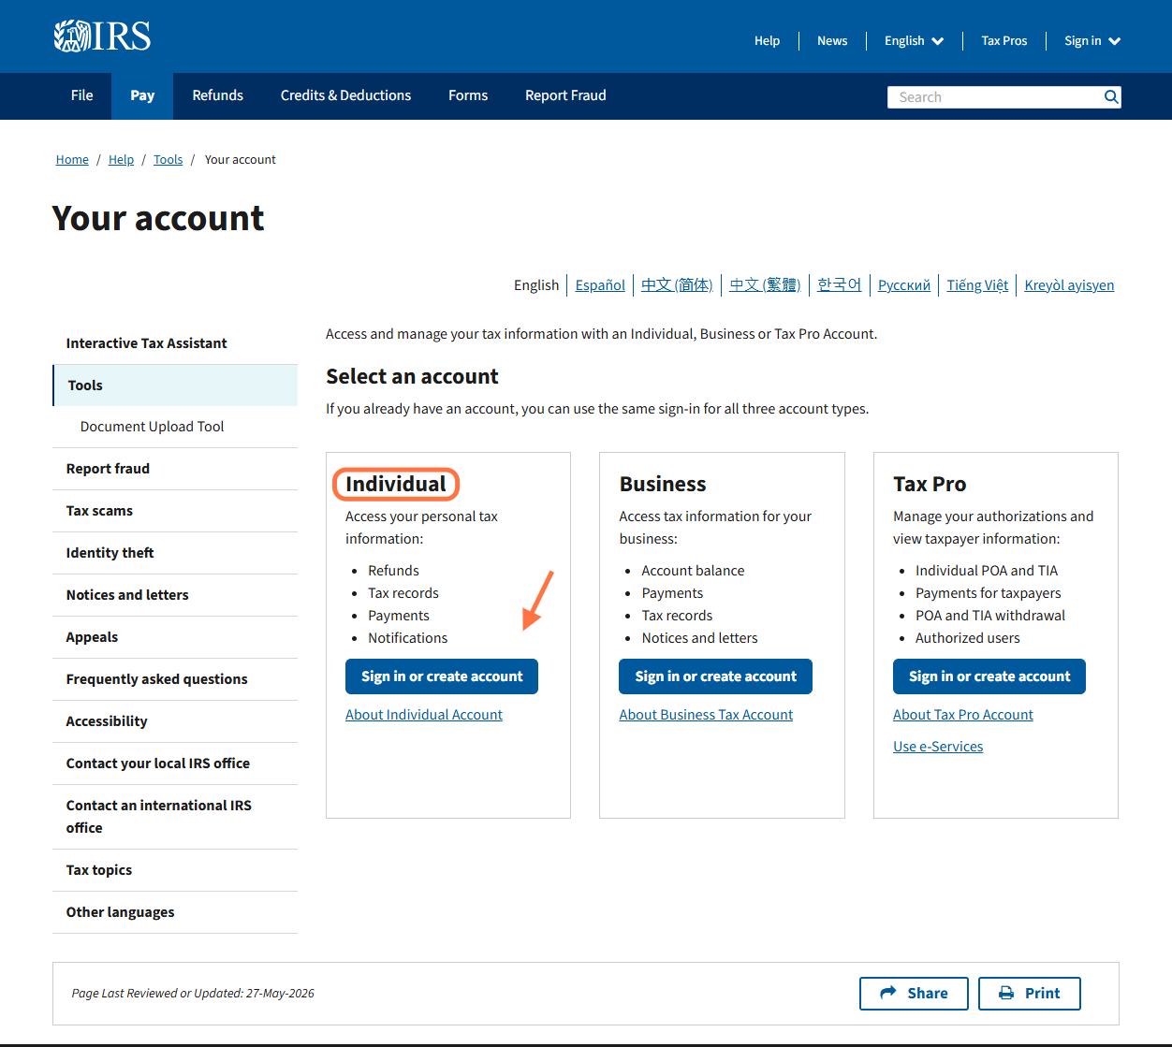Click the search magnifier icon
Screen dimensions: 1172x1047
[1111, 96]
